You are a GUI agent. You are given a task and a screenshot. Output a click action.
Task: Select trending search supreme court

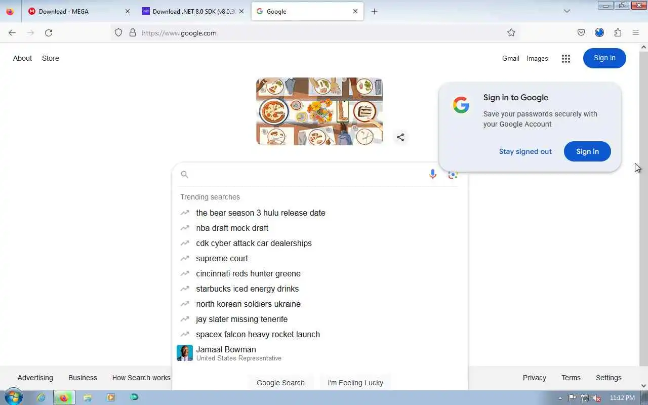(x=320, y=258)
